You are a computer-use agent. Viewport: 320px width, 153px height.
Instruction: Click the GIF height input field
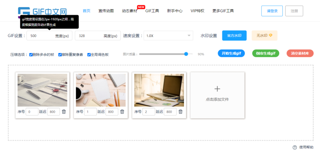pos(98,36)
